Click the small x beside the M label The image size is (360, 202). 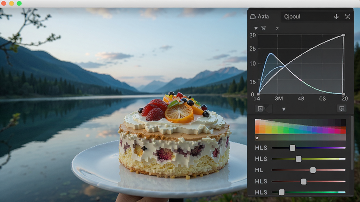(277, 28)
